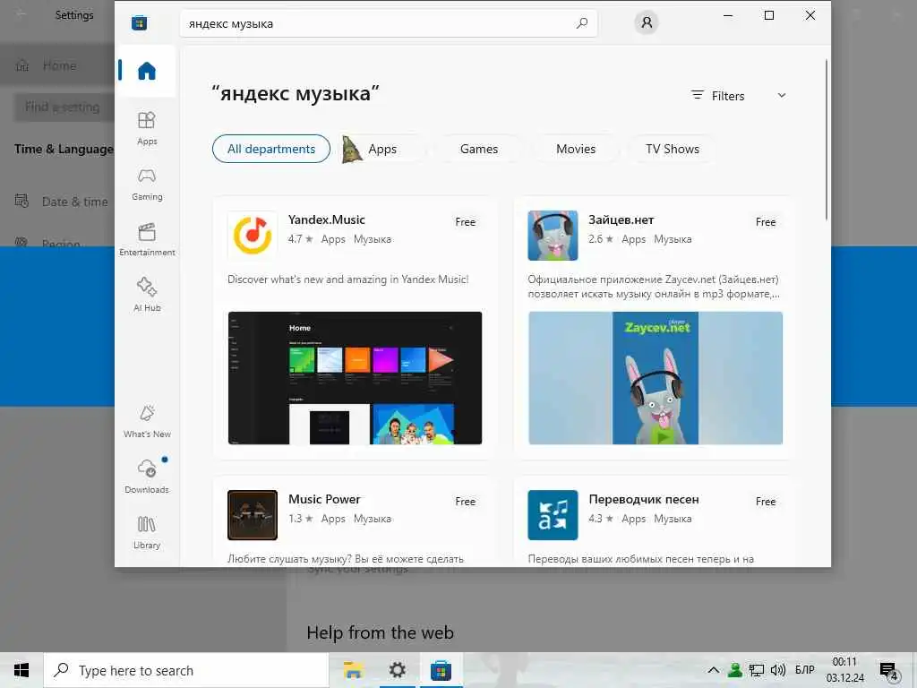The image size is (917, 688).
Task: Open the taskbar clock and date
Action: (844, 670)
